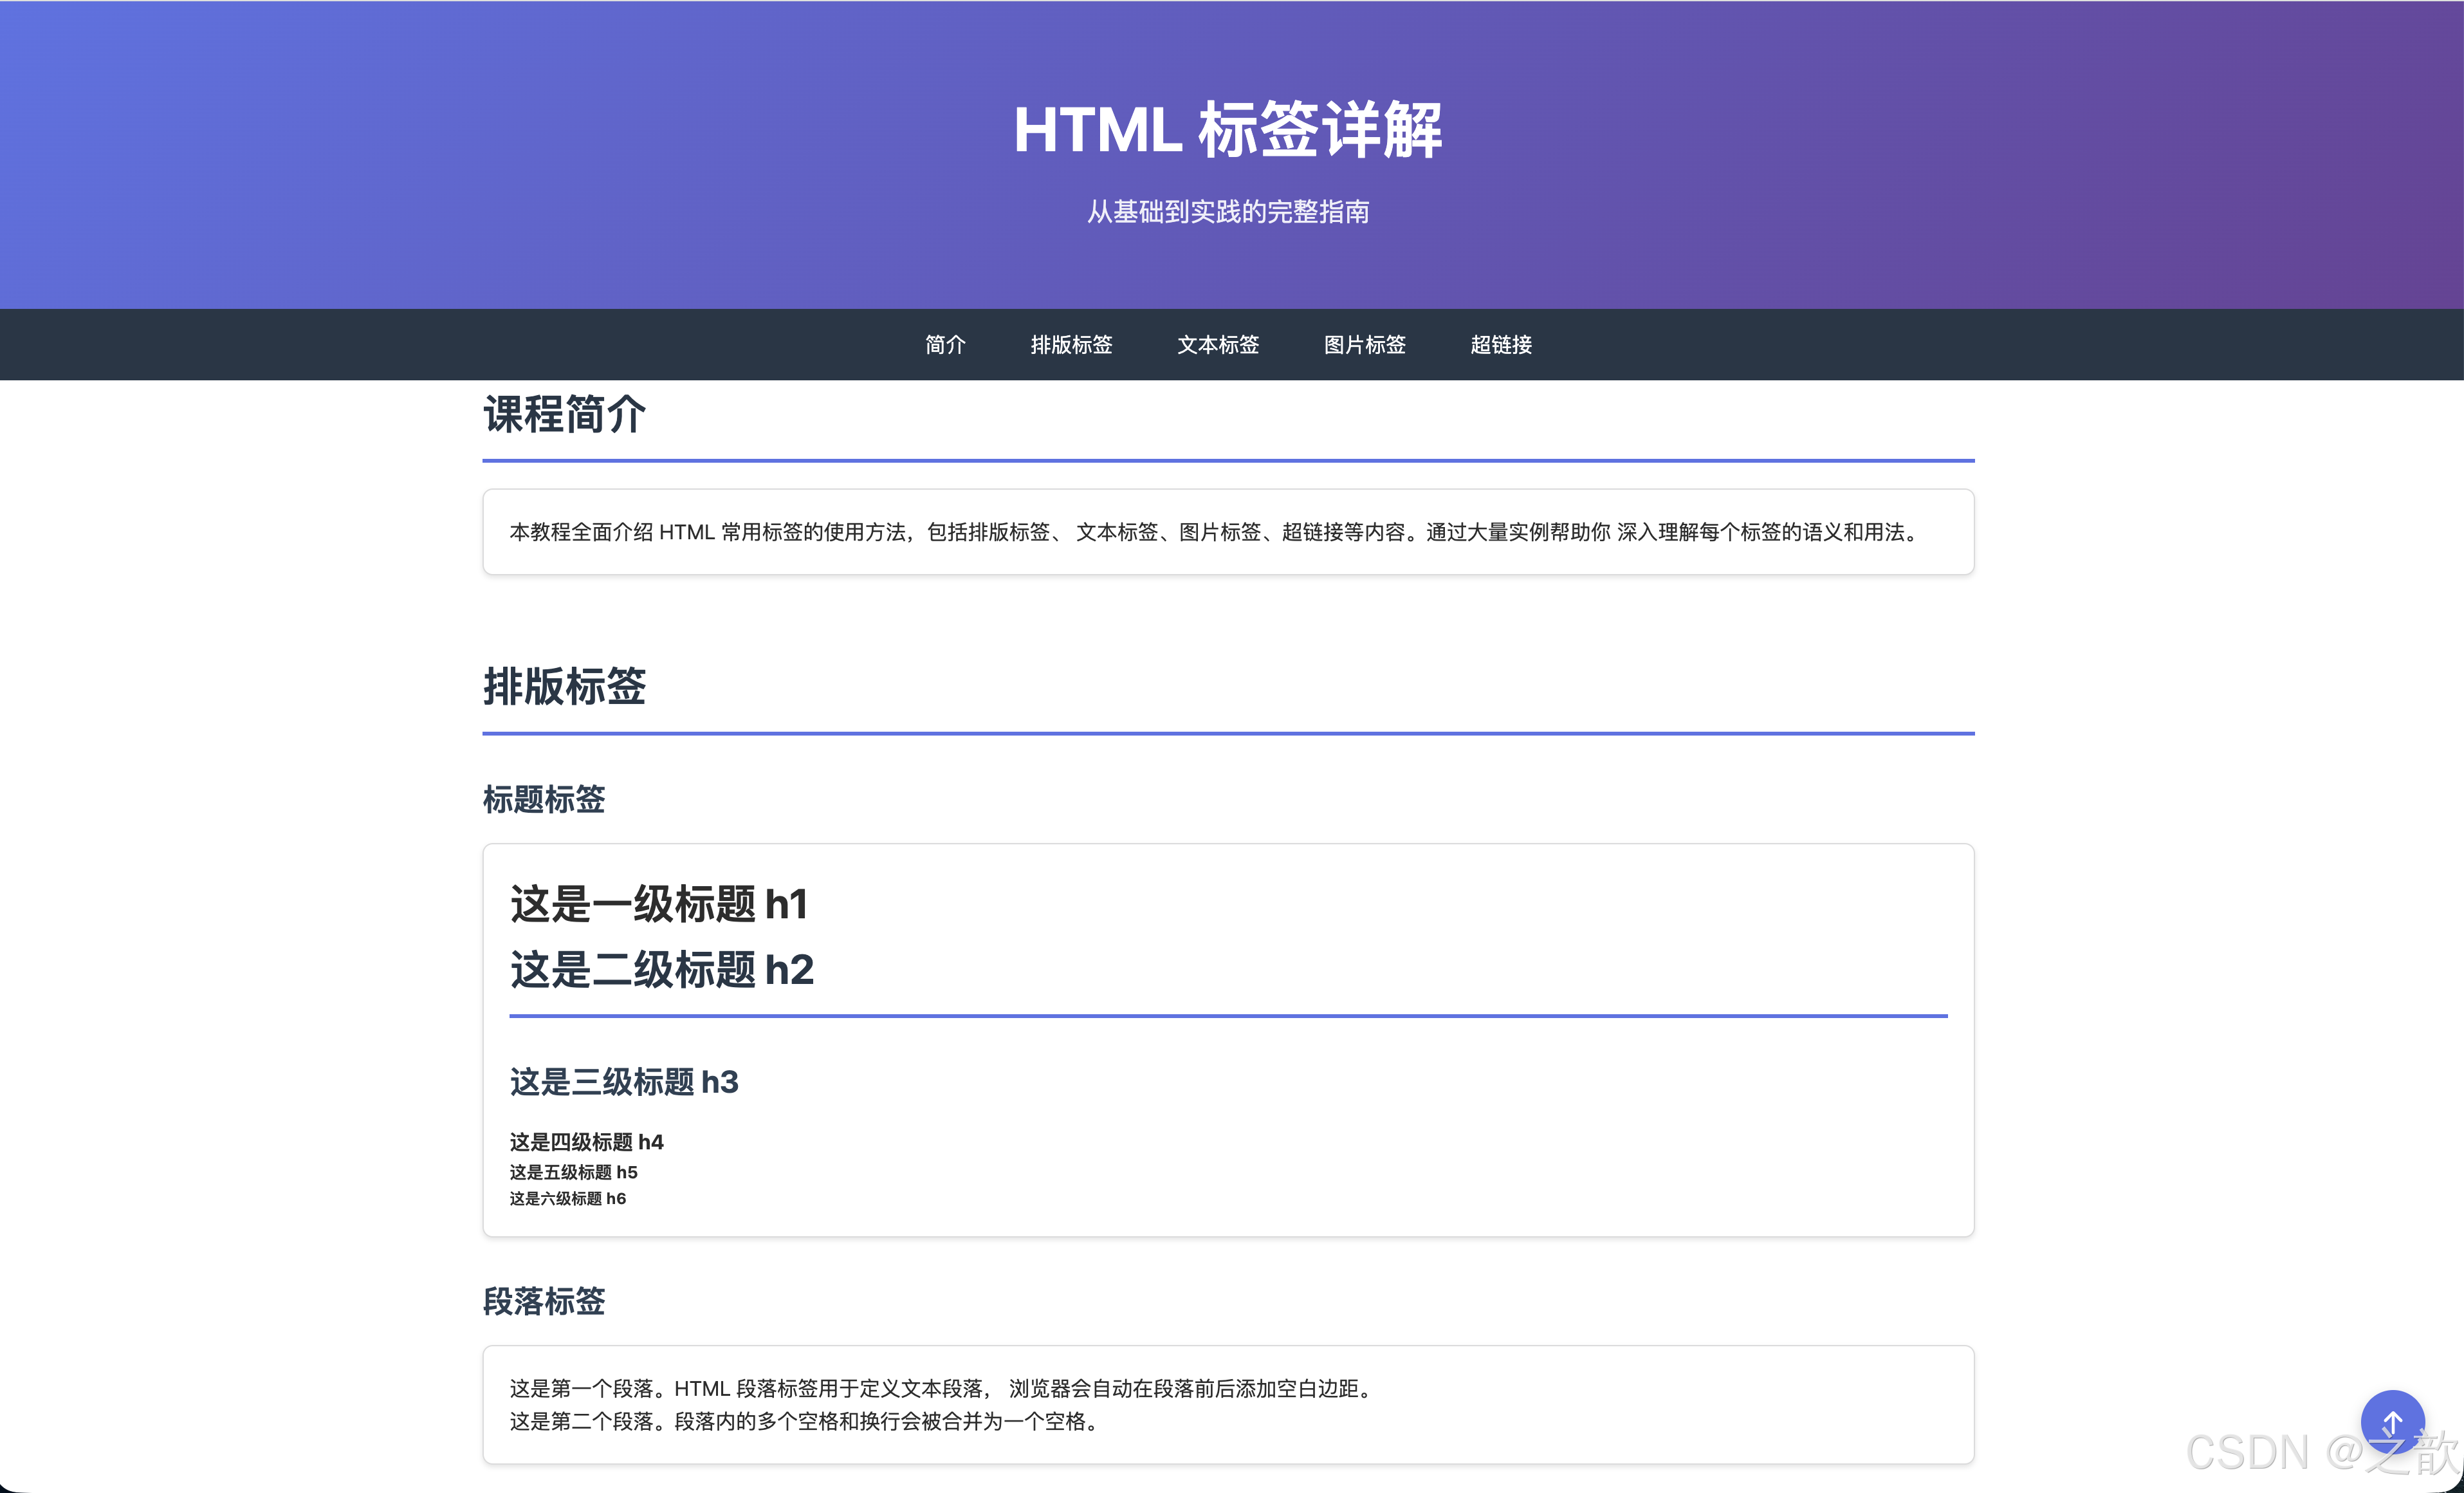Click the 这是六级标题 h6 example text
Screen dimensions: 2464x1493
[567, 1199]
